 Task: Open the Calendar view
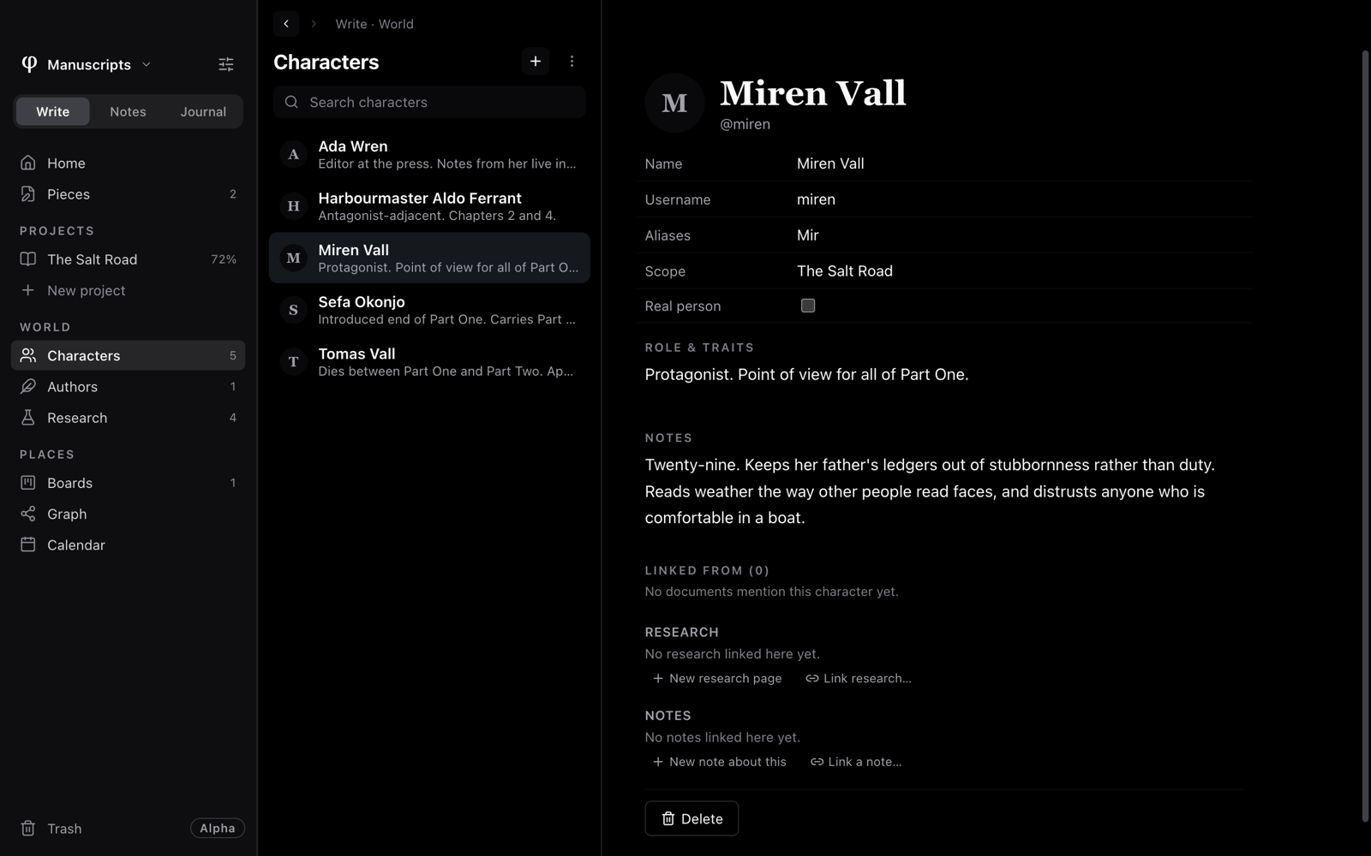click(129, 545)
